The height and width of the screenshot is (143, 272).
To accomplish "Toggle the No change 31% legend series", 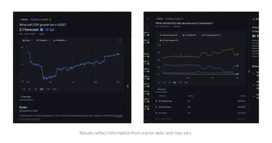I will pyautogui.click(x=190, y=35).
